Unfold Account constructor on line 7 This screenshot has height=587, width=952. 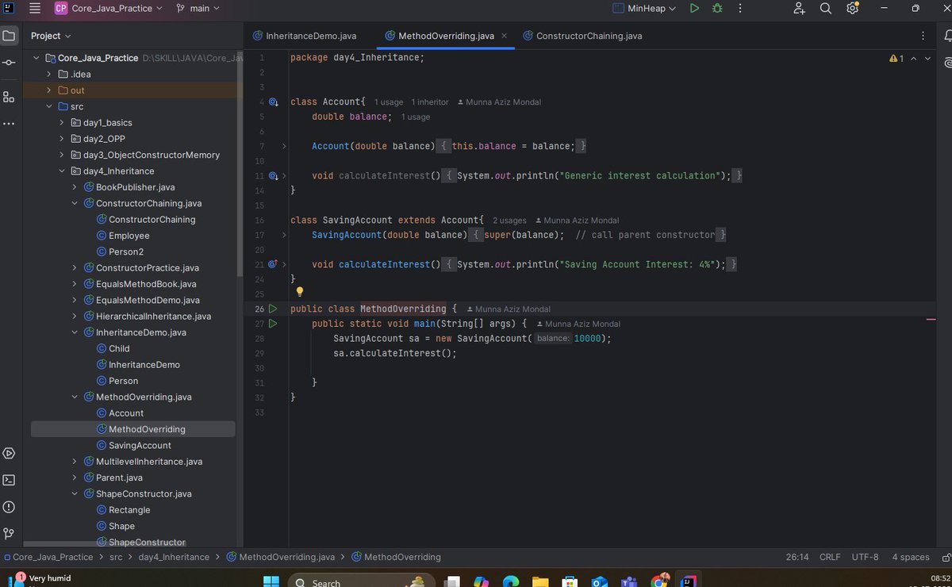click(284, 146)
